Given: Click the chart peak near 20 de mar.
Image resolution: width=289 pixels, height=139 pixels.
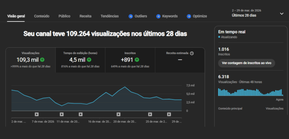Looking at the screenshot, I should (x=125, y=87).
